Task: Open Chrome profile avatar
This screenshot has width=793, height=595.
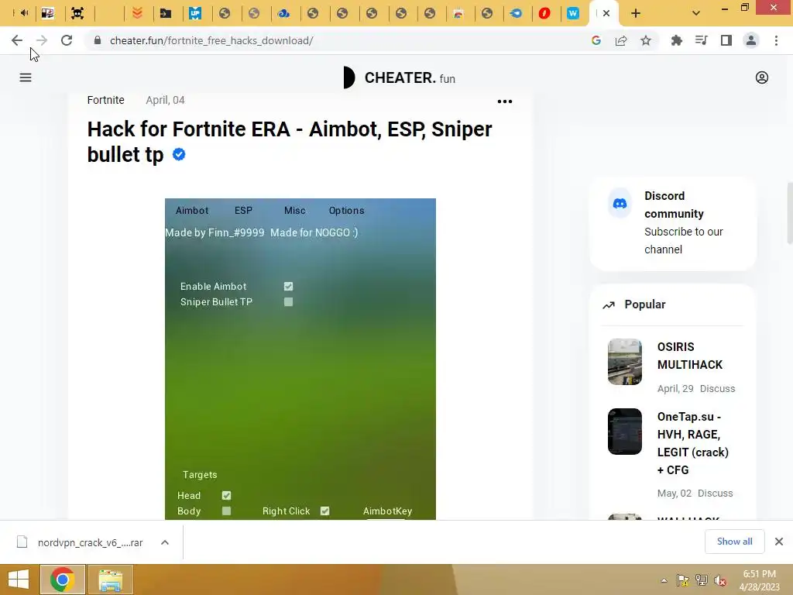Action: coord(751,40)
